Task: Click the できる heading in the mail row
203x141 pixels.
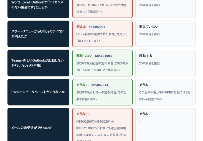Action: (144, 114)
